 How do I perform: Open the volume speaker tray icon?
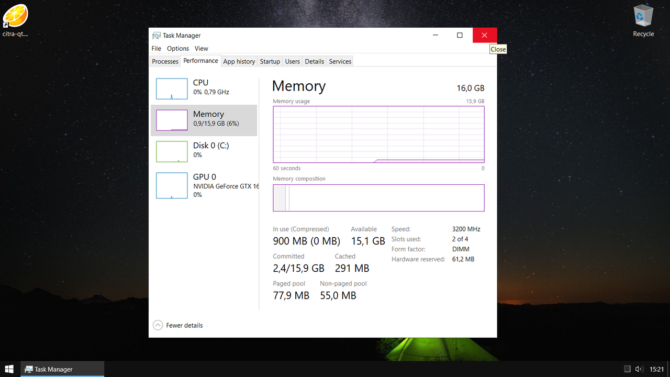639,369
